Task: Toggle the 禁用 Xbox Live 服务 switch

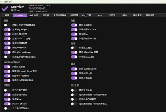Action: click(x=74, y=52)
